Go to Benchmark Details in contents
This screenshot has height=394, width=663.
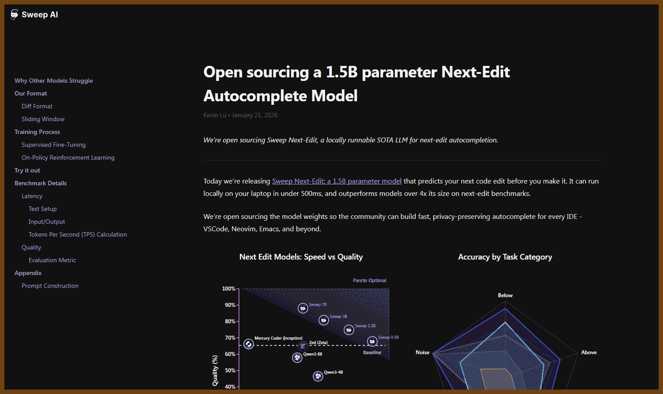[41, 183]
